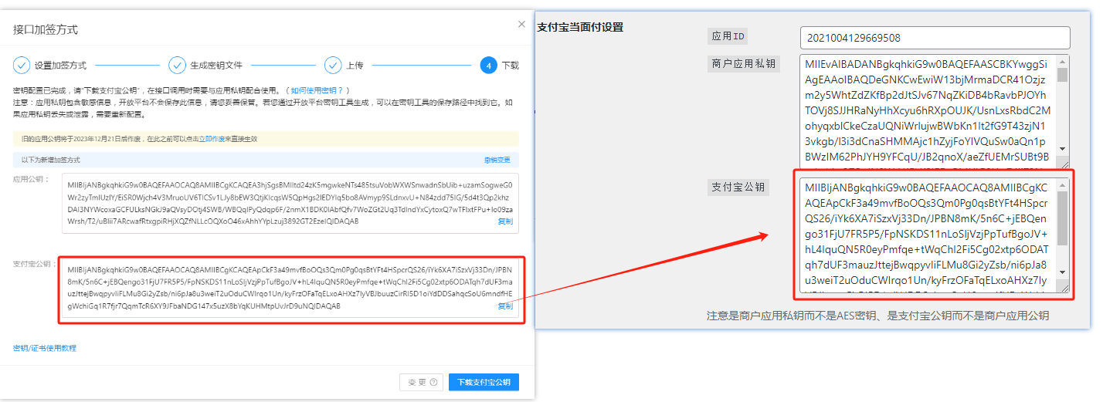Screen dimensions: 1103x402
Task: Click the 下载支付宝公钥 button
Action: click(484, 382)
